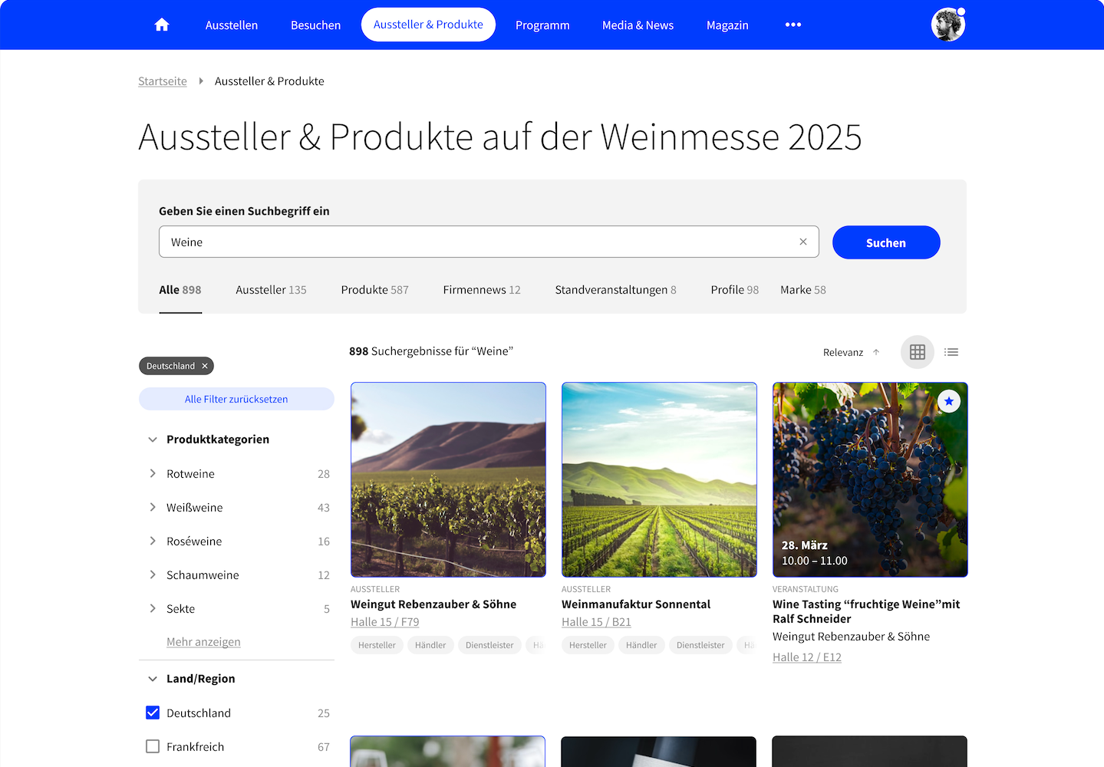Image resolution: width=1104 pixels, height=767 pixels.
Task: Click Alle Filter zurücksetzen
Action: pyautogui.click(x=236, y=399)
